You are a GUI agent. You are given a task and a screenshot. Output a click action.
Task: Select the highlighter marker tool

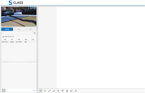54,91
